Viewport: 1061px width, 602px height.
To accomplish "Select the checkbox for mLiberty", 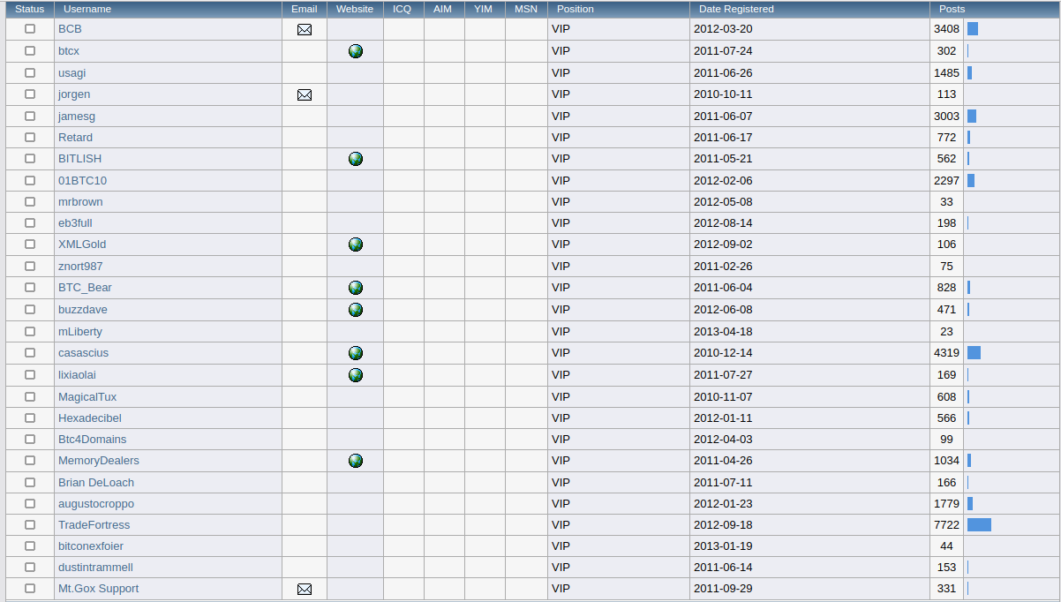I will pyautogui.click(x=30, y=332).
